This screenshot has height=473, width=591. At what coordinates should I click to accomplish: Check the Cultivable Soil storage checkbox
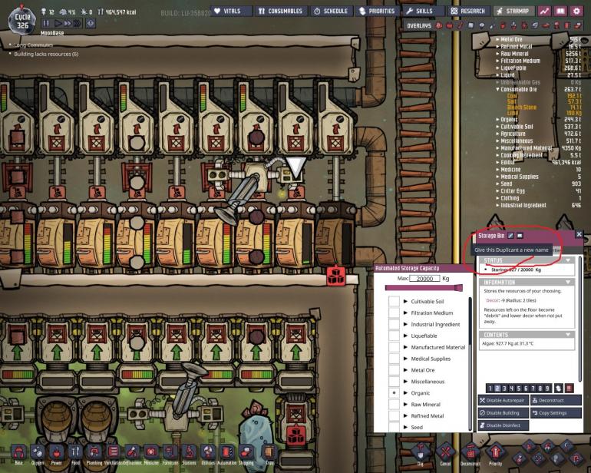click(394, 302)
